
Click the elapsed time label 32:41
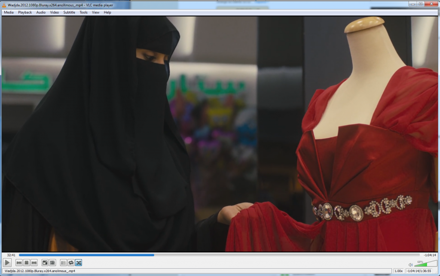coord(11,255)
